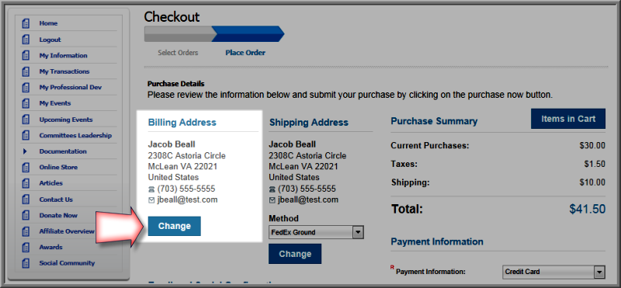Image resolution: width=621 pixels, height=288 pixels.
Task: Open the Credit Card payment information dropdown
Action: [553, 272]
